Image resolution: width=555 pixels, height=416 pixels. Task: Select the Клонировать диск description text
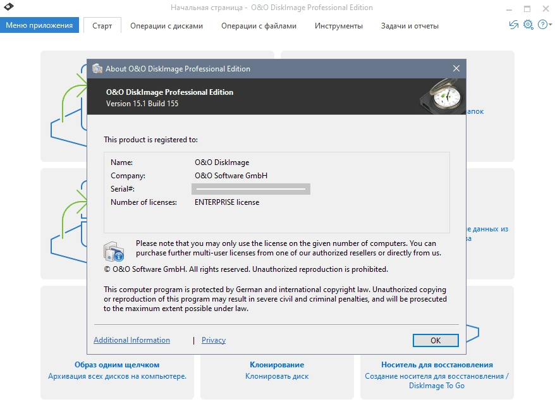pos(277,376)
